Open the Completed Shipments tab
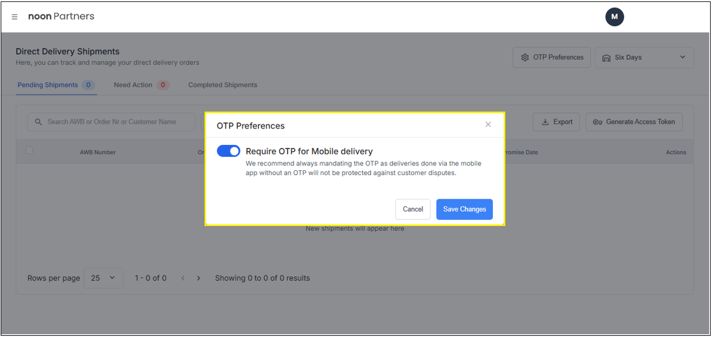Viewport: 712px width, 337px height. [223, 85]
